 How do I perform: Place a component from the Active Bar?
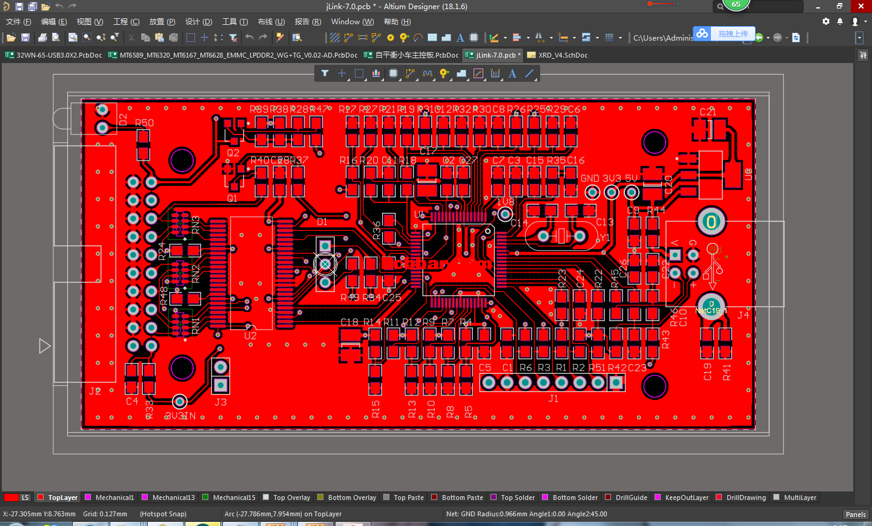coord(393,73)
